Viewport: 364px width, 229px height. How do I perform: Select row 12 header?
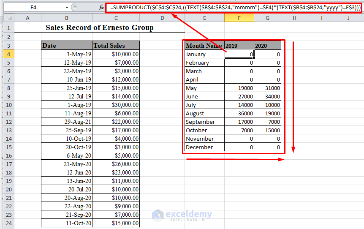coord(9,122)
